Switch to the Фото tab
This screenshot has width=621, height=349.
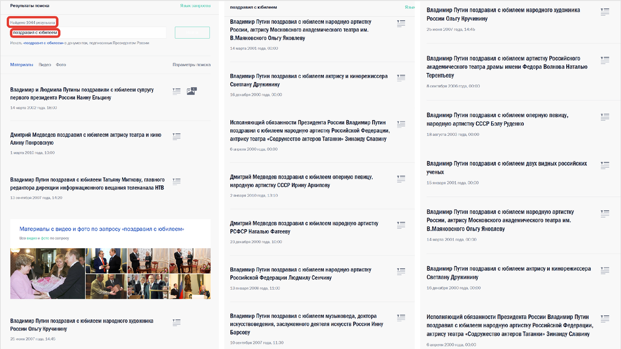(61, 65)
